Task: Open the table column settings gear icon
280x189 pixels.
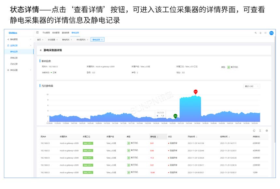Action: (x=267, y=130)
